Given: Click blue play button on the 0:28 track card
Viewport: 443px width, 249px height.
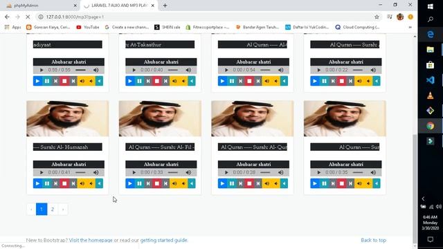Looking at the screenshot, I should 222,183.
